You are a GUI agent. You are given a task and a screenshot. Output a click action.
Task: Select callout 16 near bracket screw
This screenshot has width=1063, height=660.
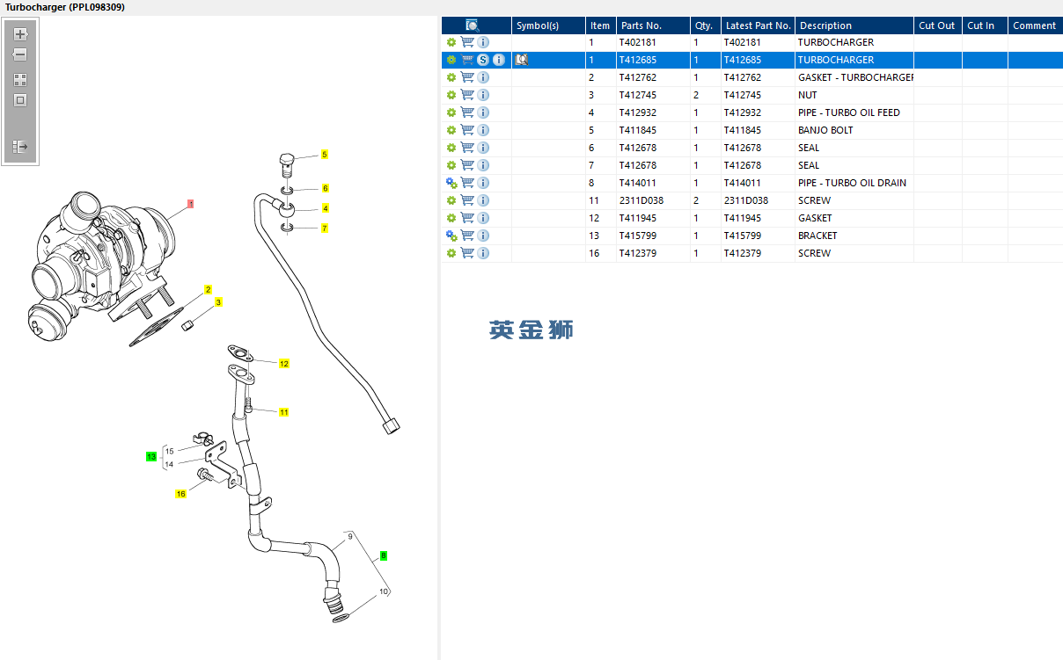[181, 494]
